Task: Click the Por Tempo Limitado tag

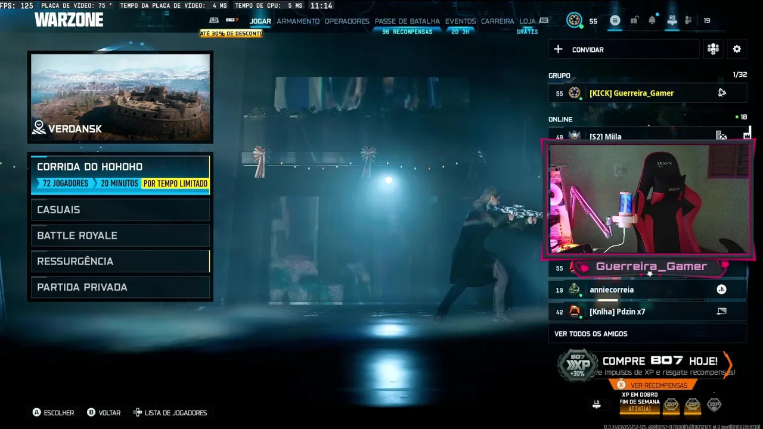Action: click(175, 184)
